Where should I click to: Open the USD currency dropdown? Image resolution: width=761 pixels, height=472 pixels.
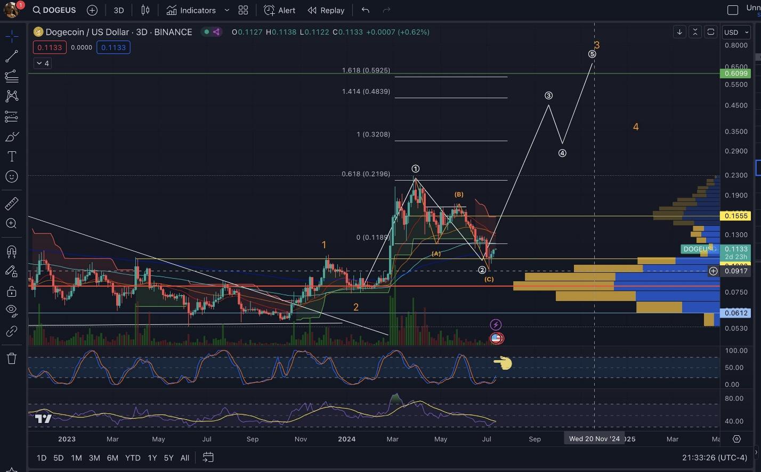(736, 32)
